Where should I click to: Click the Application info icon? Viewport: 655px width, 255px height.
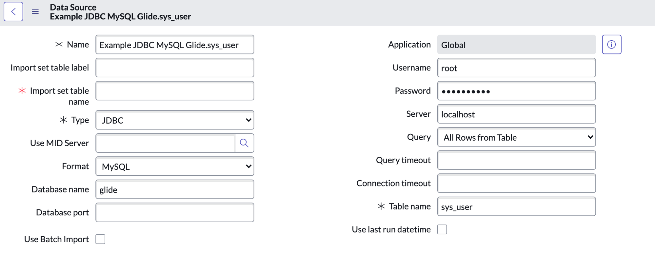coord(611,45)
